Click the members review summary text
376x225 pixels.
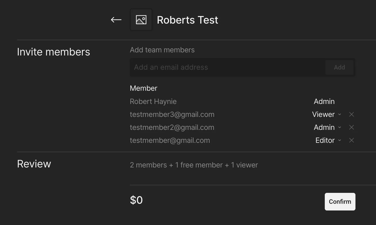[x=194, y=165]
